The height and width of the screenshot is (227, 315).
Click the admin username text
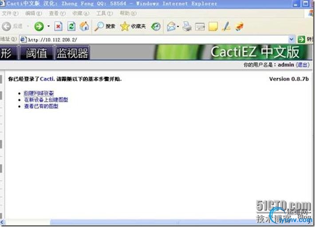pyautogui.click(x=286, y=65)
